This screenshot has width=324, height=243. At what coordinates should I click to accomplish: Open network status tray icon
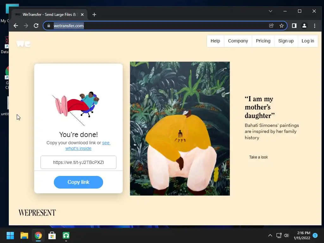[279, 235]
